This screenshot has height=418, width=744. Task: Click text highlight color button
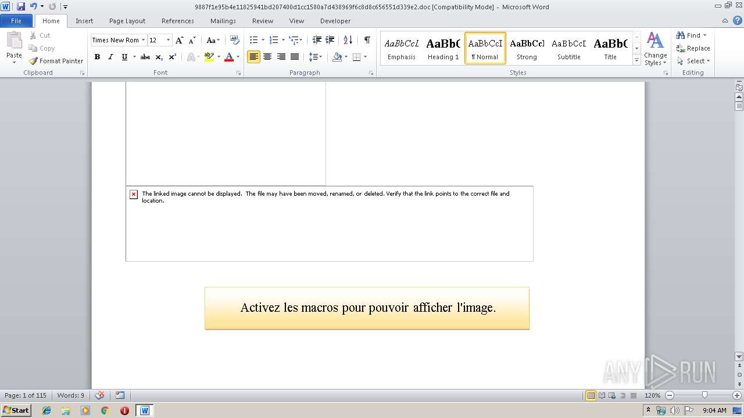pyautogui.click(x=209, y=57)
